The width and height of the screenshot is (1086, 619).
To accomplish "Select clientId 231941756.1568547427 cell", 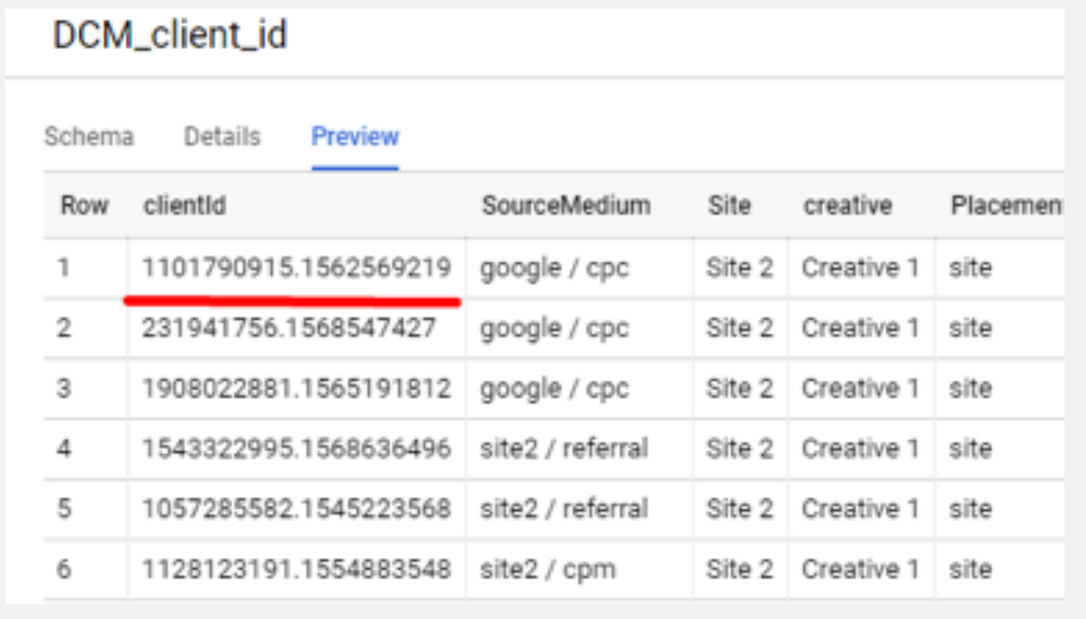I will [x=289, y=329].
